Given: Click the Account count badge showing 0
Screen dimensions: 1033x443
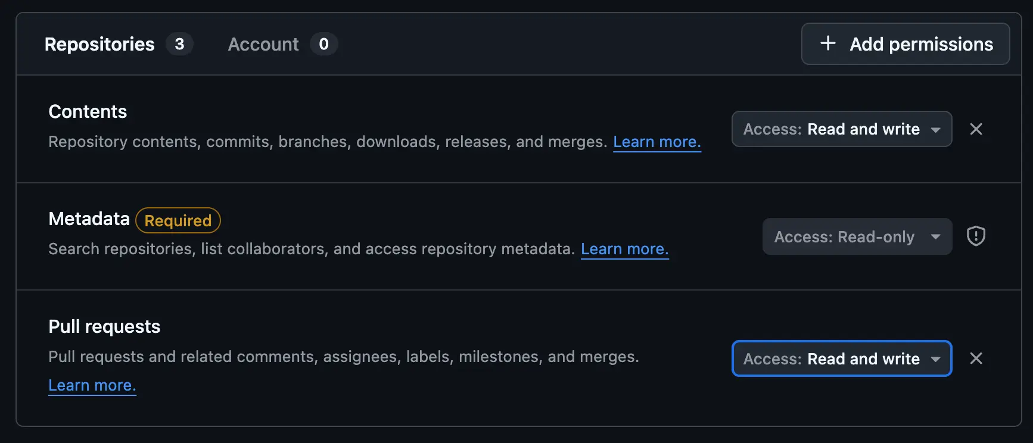Looking at the screenshot, I should tap(323, 44).
